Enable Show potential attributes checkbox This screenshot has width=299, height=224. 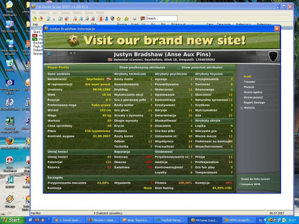(178, 67)
